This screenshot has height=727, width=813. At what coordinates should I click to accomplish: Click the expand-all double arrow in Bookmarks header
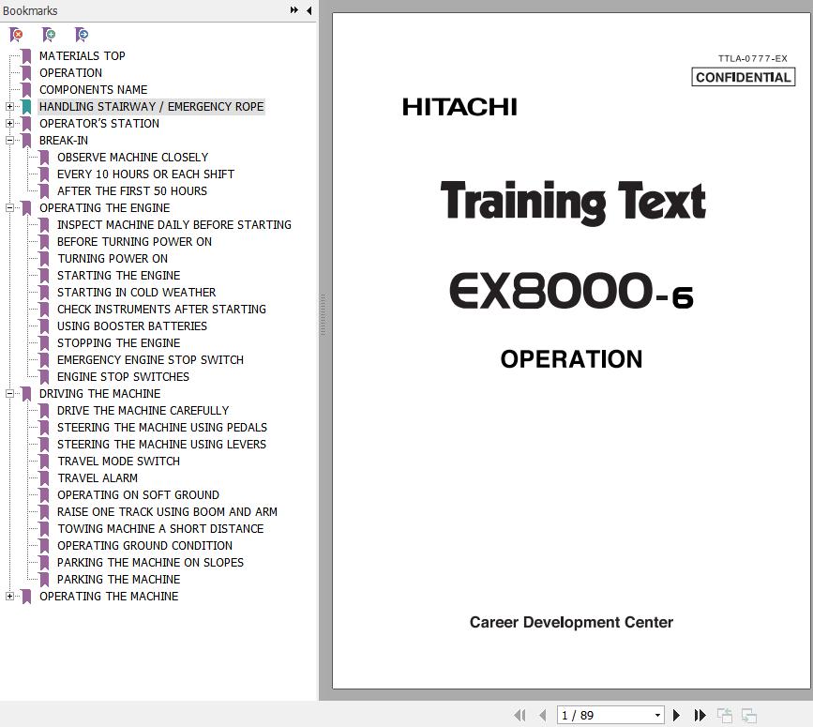[x=294, y=10]
